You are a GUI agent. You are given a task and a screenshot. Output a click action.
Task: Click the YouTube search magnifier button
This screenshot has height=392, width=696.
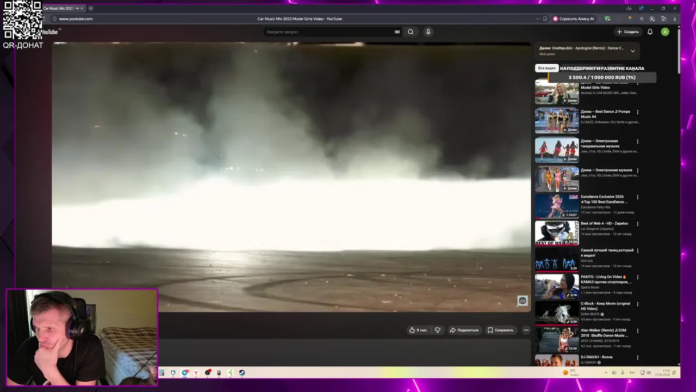coord(411,32)
